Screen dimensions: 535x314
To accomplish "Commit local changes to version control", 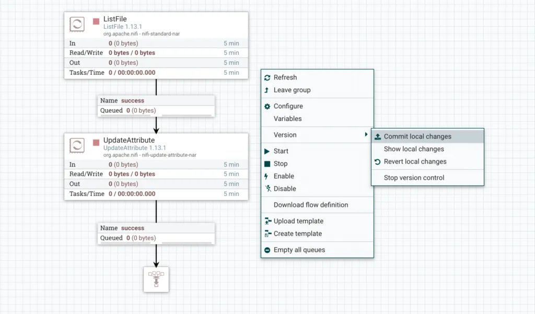I will pos(417,136).
